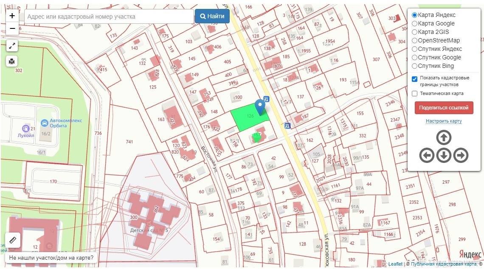Click Поделиться ссылкой button
The width and height of the screenshot is (484, 269).
[444, 108]
